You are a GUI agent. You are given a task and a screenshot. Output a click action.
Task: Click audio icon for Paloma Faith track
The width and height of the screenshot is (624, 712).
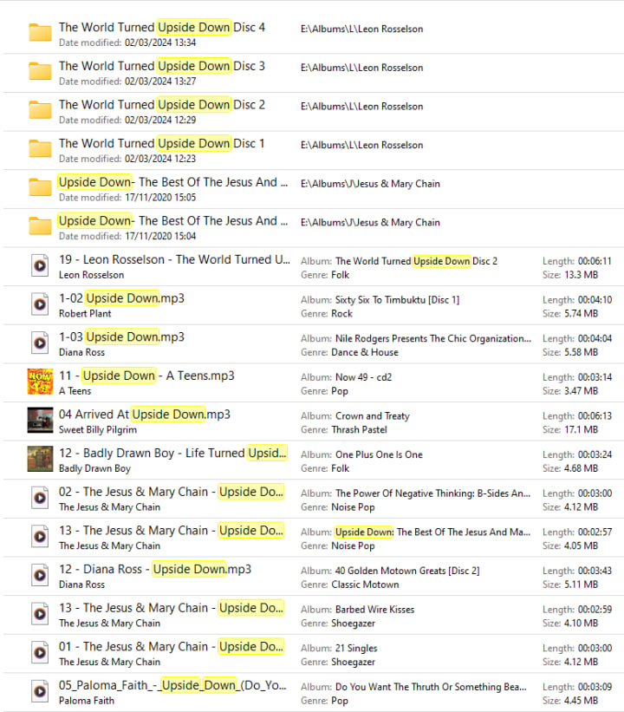click(40, 691)
